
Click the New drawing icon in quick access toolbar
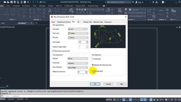tap(5, 2)
